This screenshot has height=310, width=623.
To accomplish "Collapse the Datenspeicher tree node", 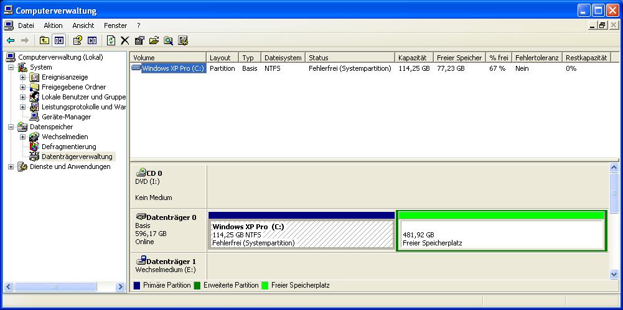I will (x=11, y=127).
